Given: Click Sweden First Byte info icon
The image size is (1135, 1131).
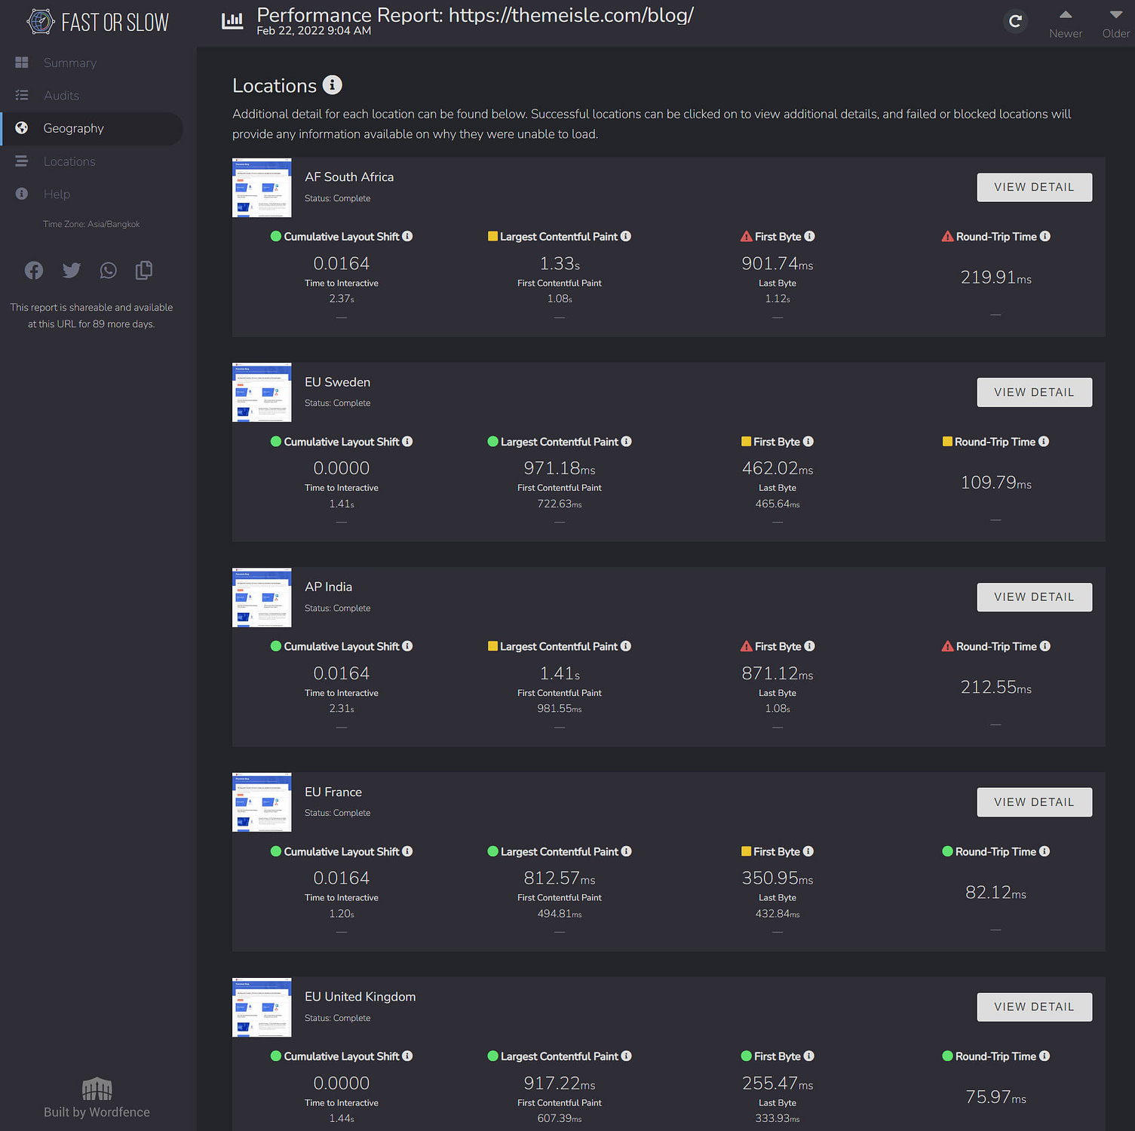Looking at the screenshot, I should coord(808,441).
